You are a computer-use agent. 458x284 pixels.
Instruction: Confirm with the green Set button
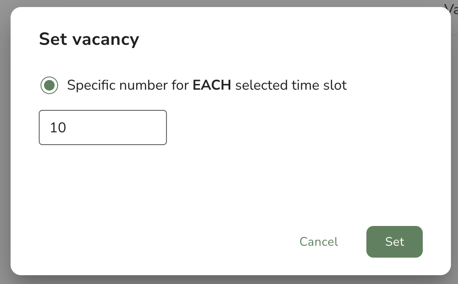pos(394,242)
